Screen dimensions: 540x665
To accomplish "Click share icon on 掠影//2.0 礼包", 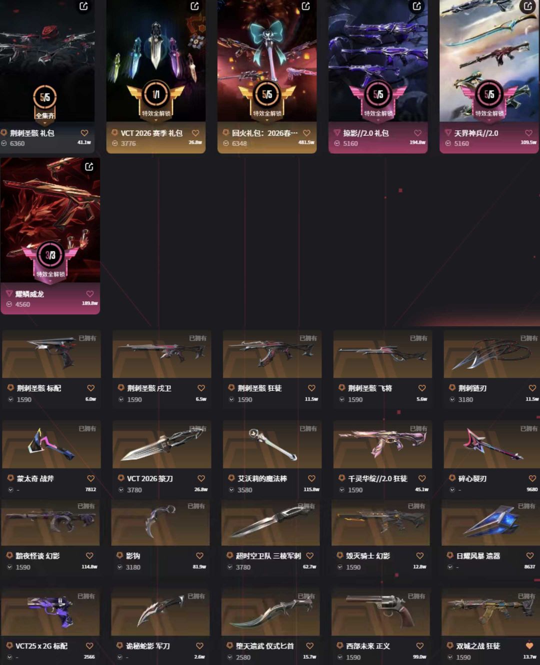I will tap(416, 6).
